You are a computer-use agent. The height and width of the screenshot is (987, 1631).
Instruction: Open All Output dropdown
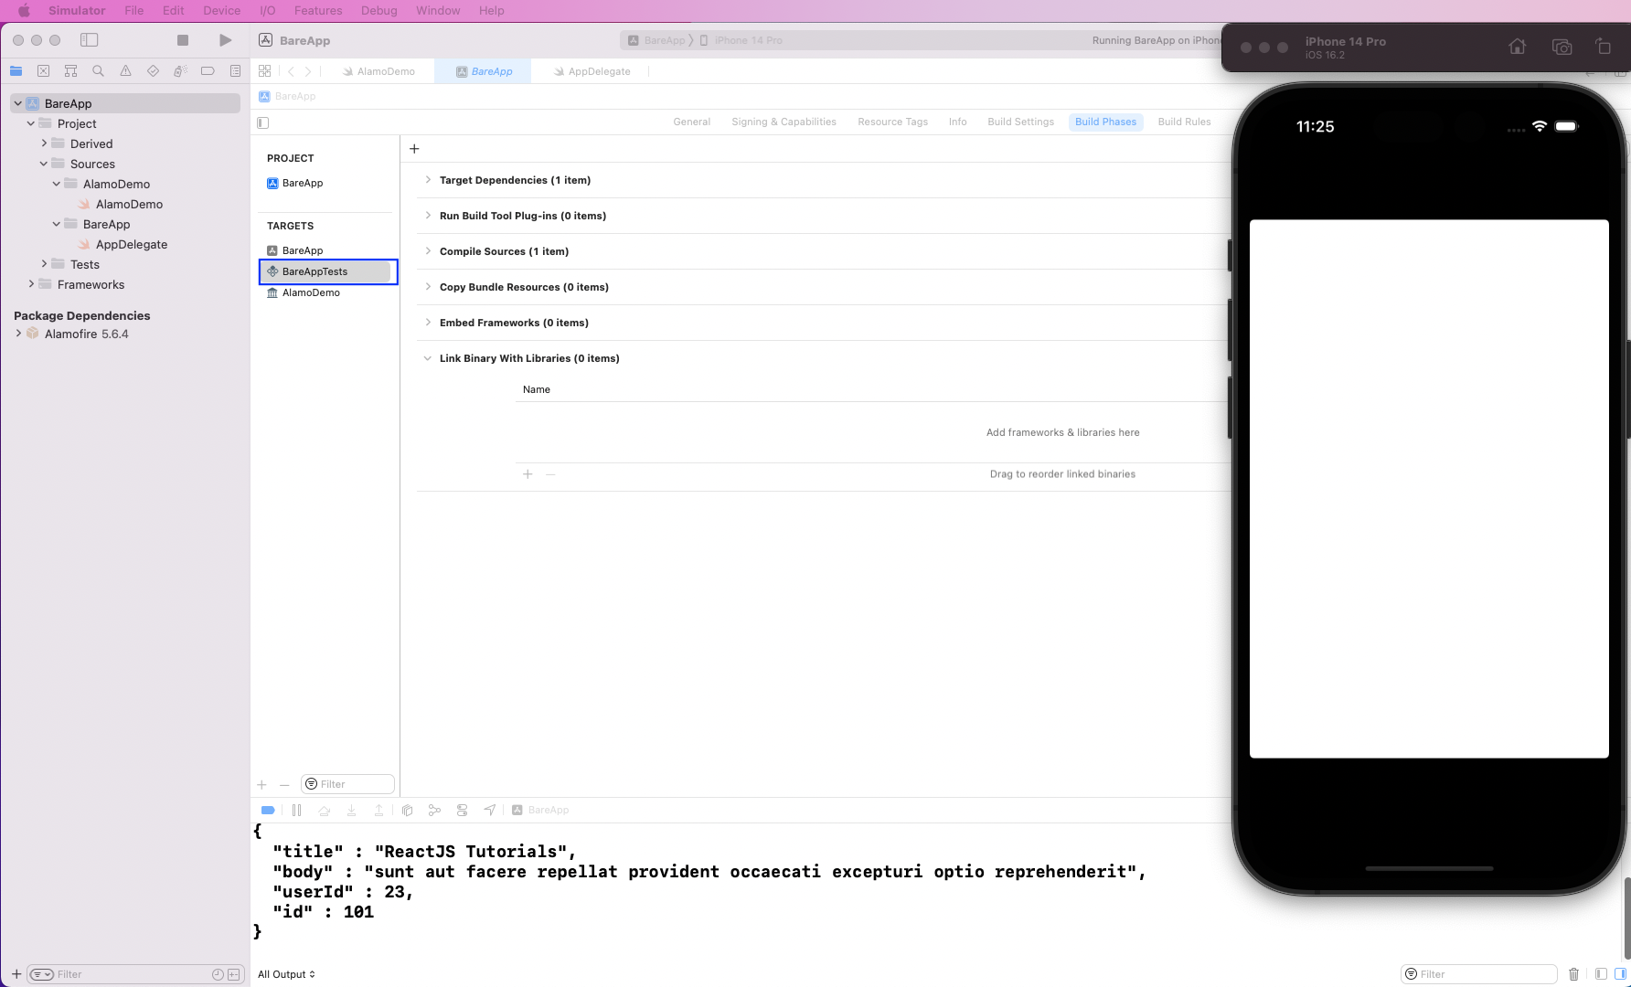286,974
